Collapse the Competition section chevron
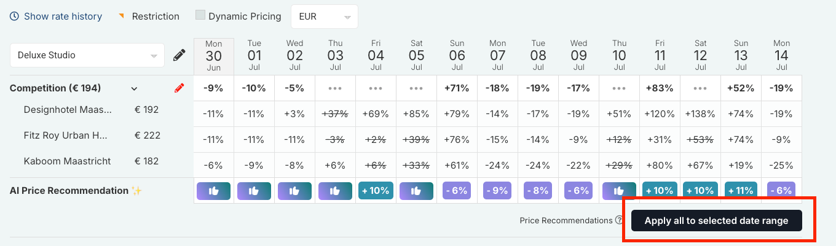 [134, 88]
